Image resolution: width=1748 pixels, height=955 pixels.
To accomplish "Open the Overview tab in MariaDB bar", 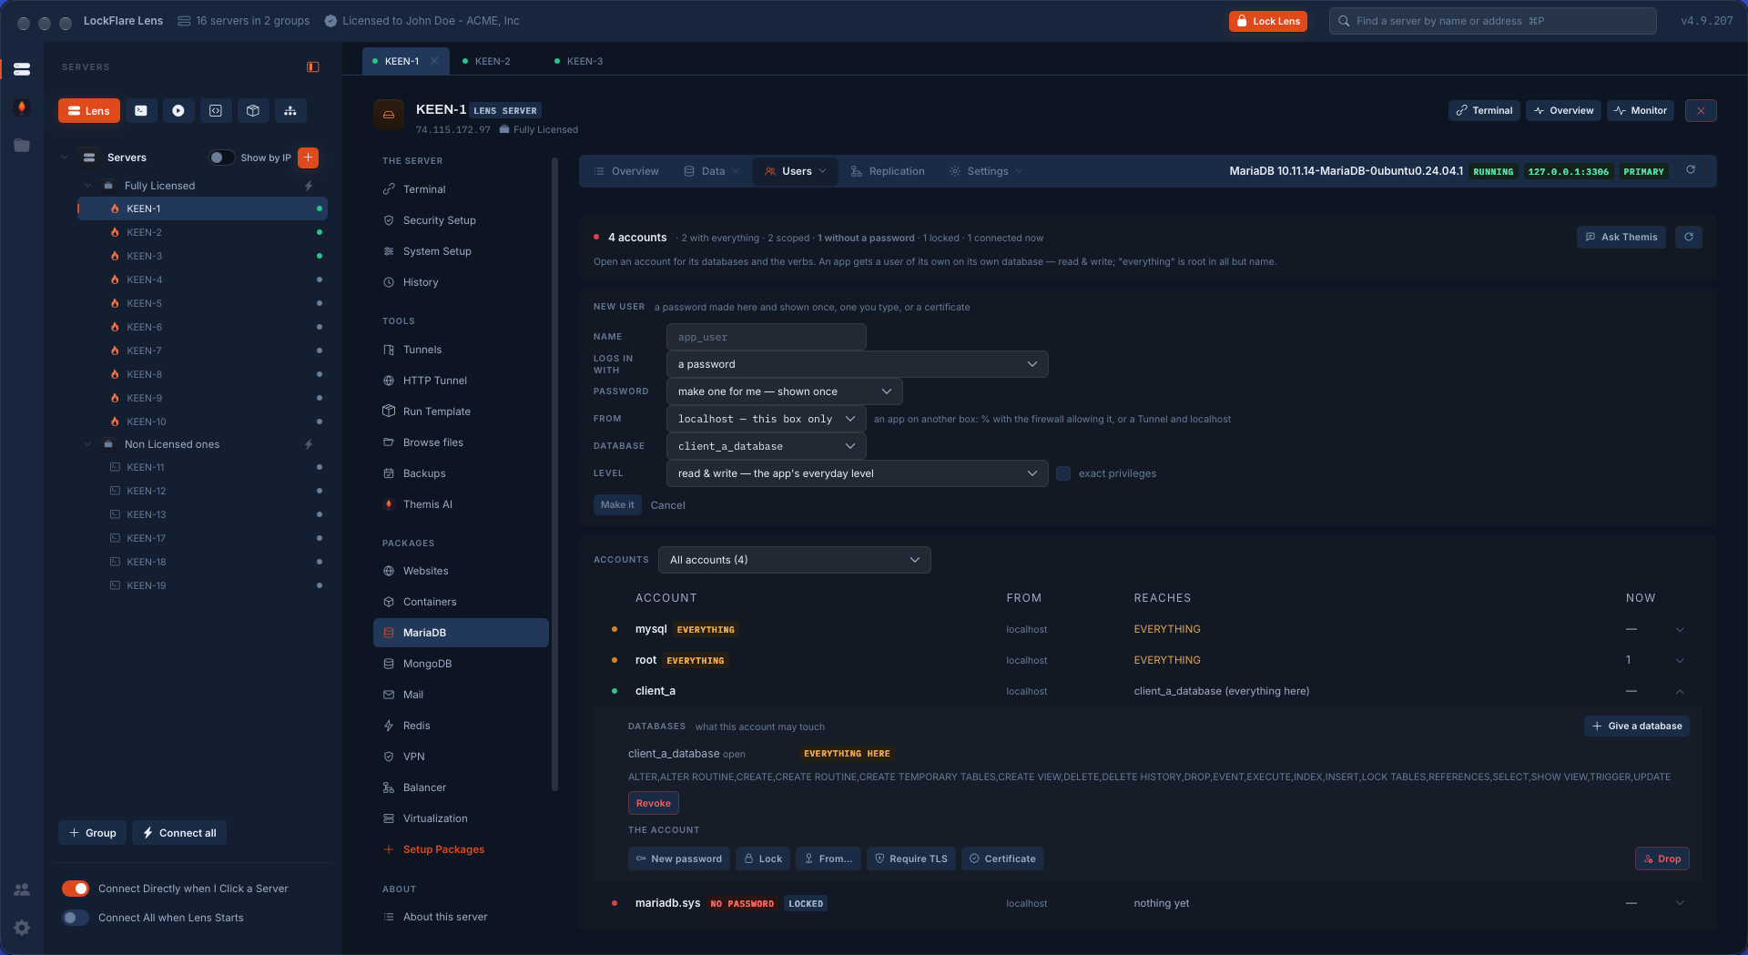I will click(625, 171).
